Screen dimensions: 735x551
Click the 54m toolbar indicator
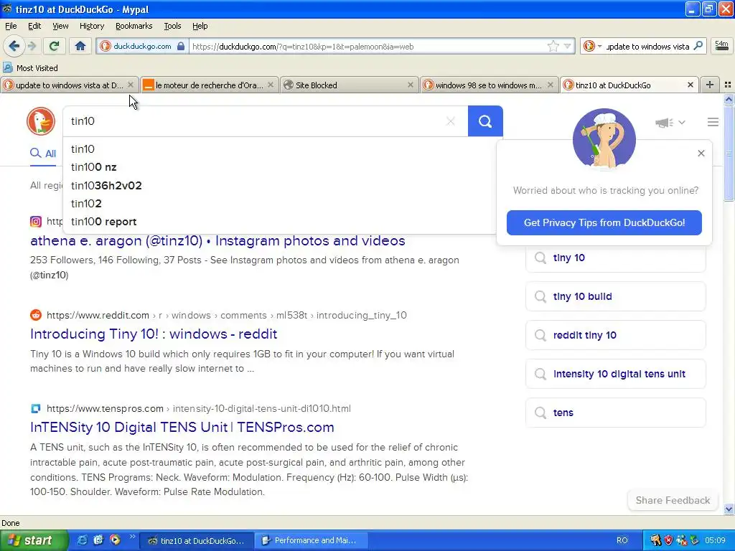[x=722, y=46]
